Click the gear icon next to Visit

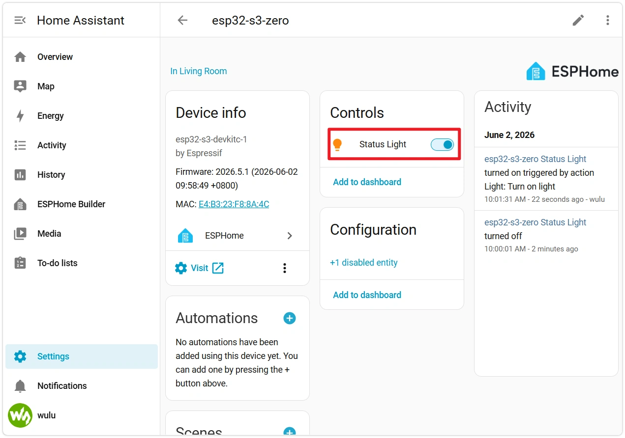click(181, 268)
